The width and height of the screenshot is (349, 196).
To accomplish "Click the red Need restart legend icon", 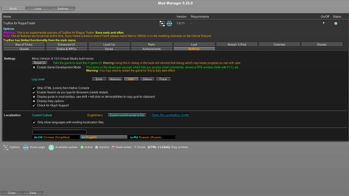I will pos(113,148).
